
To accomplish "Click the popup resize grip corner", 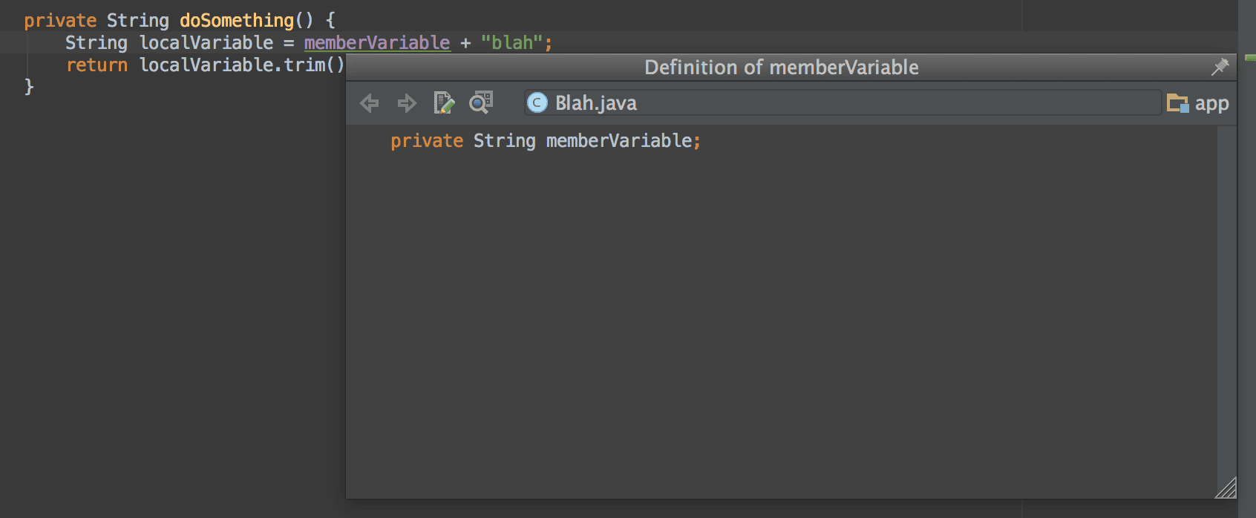I will (1226, 488).
